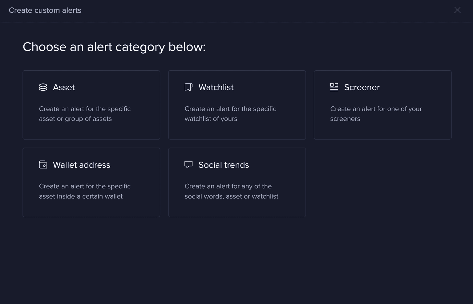Screen dimensions: 473x304
Task: Close the Create custom alerts dialog
Action: point(457,10)
